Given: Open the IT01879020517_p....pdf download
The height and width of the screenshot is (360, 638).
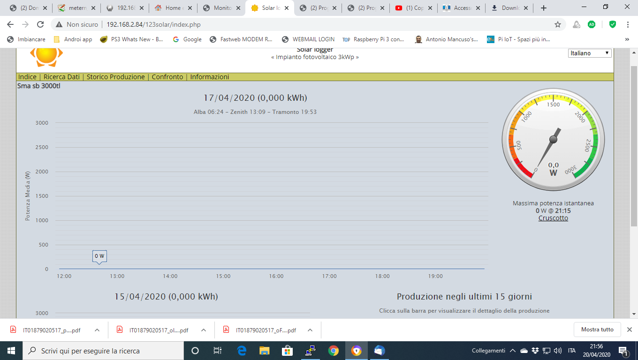Looking at the screenshot, I should click(46, 330).
